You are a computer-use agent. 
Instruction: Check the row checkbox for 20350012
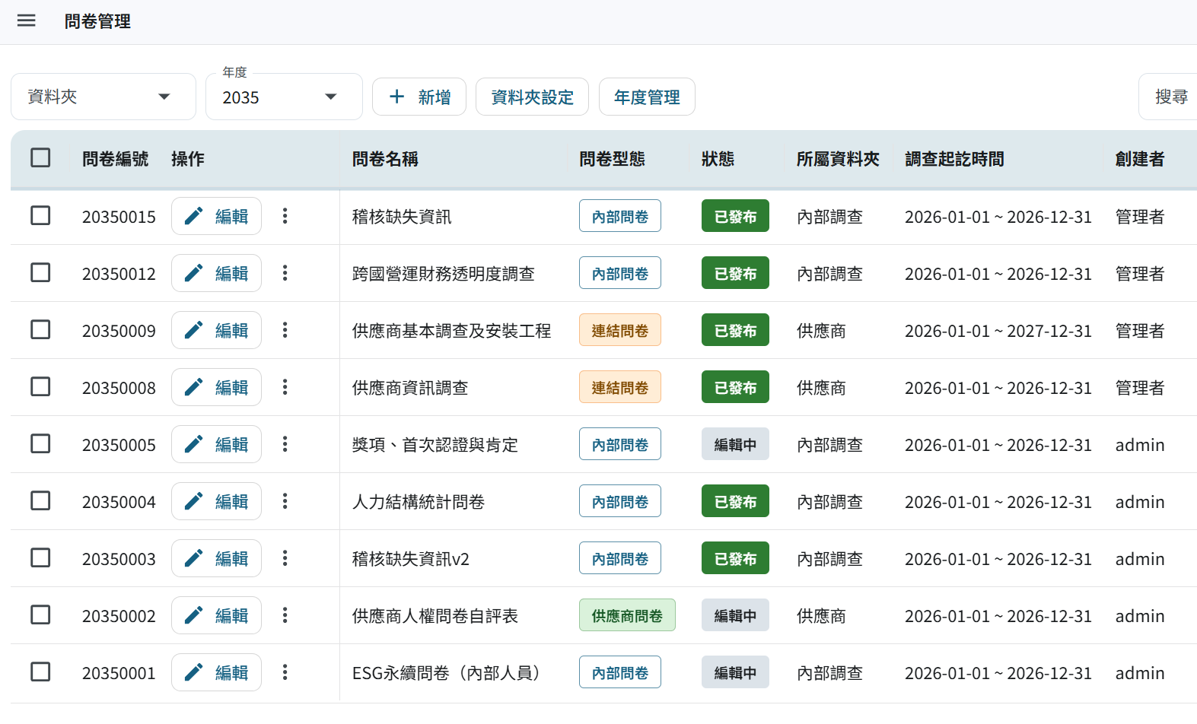(40, 272)
